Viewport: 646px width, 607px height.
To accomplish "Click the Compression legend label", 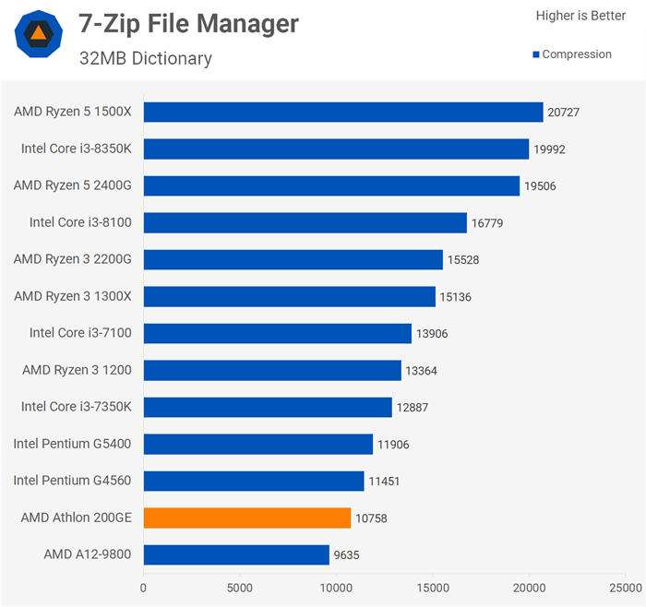I will pyautogui.click(x=577, y=54).
